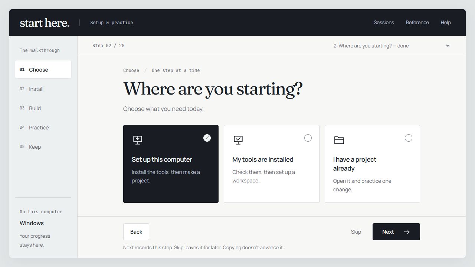Select the "My tools are installed" radio
Screen dimensions: 475x267
(308, 138)
